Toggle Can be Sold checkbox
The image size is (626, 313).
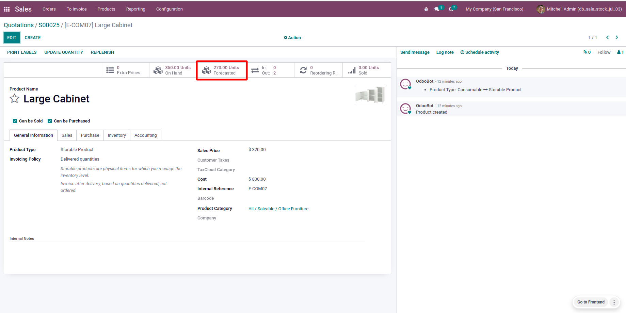pyautogui.click(x=15, y=121)
